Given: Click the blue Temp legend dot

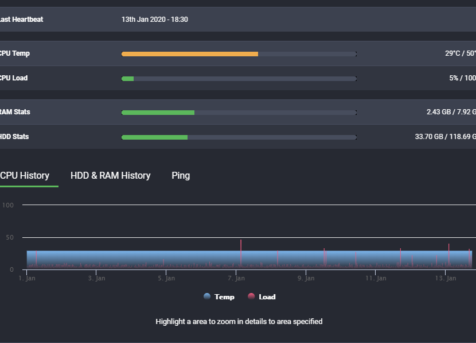Looking at the screenshot, I should pos(207,296).
